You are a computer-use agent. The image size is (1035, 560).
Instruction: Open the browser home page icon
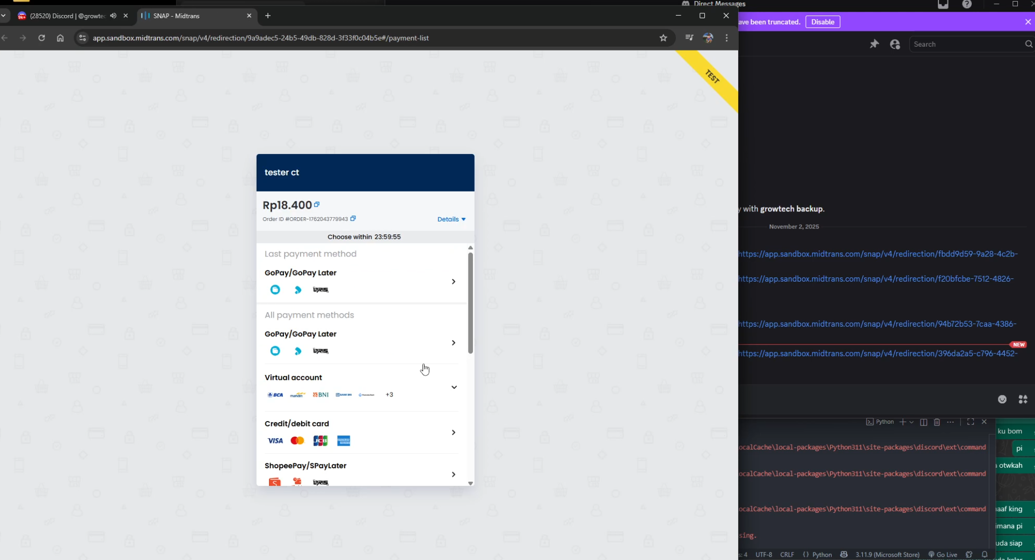tap(60, 38)
